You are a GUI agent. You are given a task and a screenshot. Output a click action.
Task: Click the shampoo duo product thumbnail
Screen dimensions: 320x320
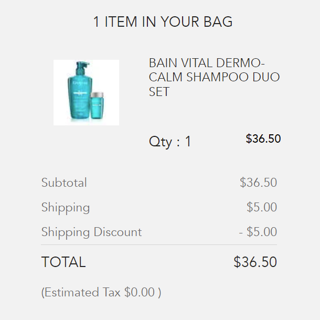tap(86, 92)
